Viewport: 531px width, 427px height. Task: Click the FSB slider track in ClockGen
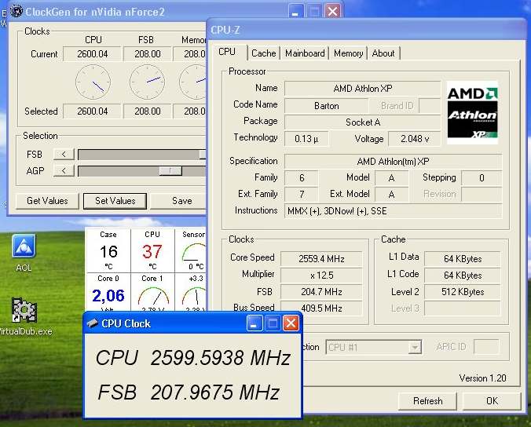click(x=141, y=155)
